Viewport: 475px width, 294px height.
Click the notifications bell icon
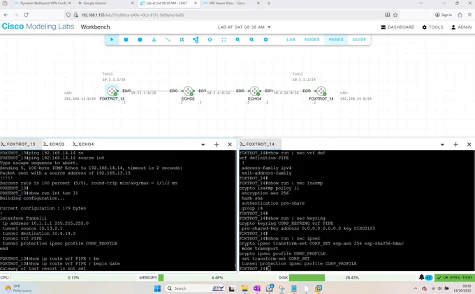point(421,277)
